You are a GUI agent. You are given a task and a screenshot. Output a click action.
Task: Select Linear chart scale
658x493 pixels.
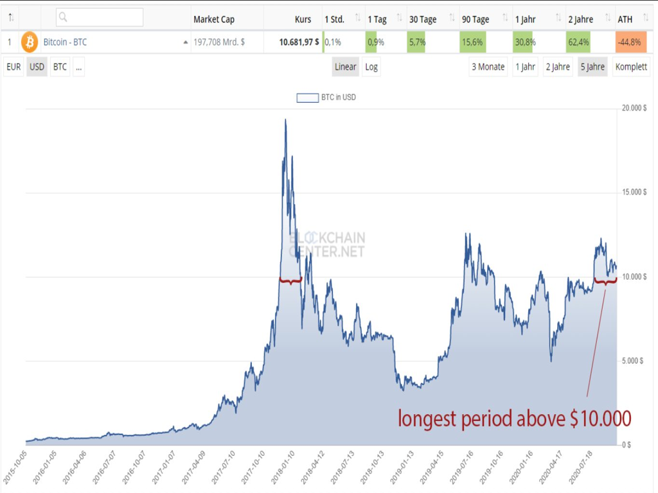[345, 67]
